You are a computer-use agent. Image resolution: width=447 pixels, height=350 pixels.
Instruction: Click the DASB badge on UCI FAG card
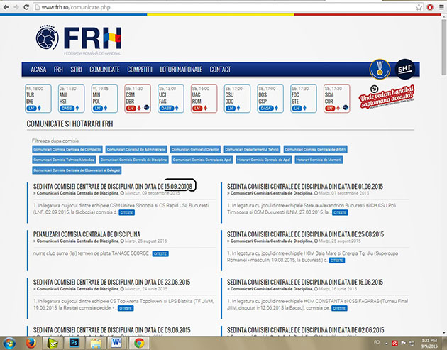point(166,108)
